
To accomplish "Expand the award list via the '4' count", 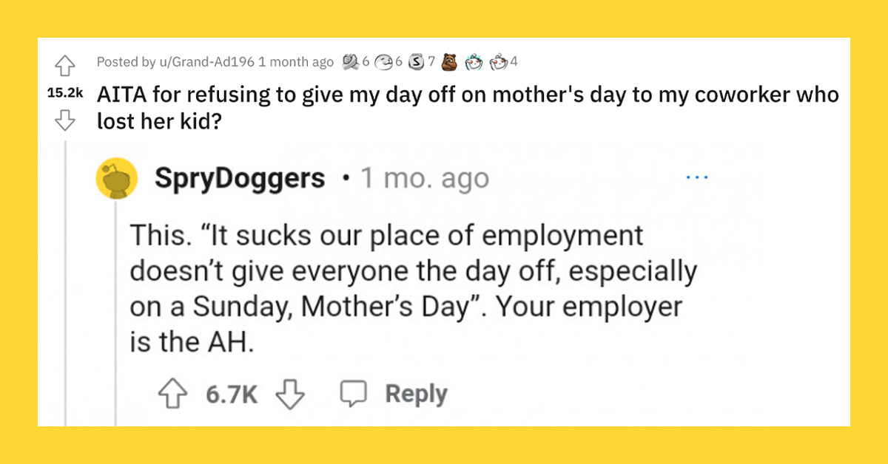I will click(x=512, y=62).
